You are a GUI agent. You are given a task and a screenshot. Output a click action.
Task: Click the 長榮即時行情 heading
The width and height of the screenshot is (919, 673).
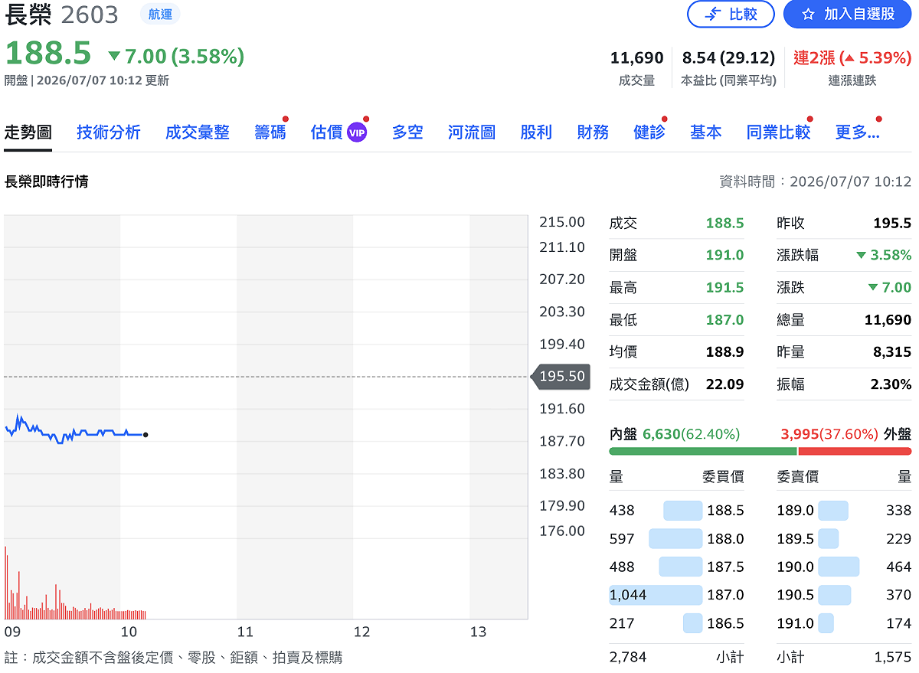(46, 181)
